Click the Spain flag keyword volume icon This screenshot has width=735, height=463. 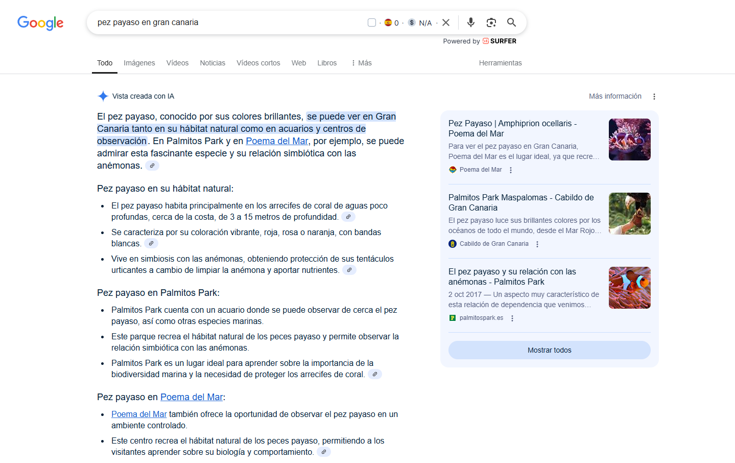388,22
